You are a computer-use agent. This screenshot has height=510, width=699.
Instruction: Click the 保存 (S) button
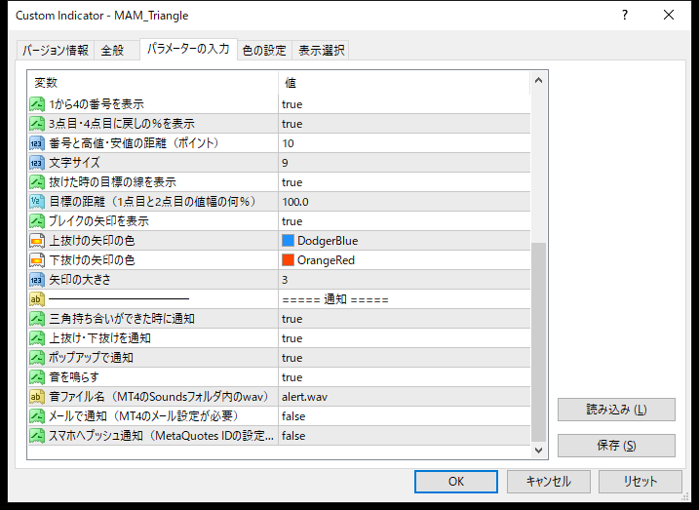click(x=616, y=446)
